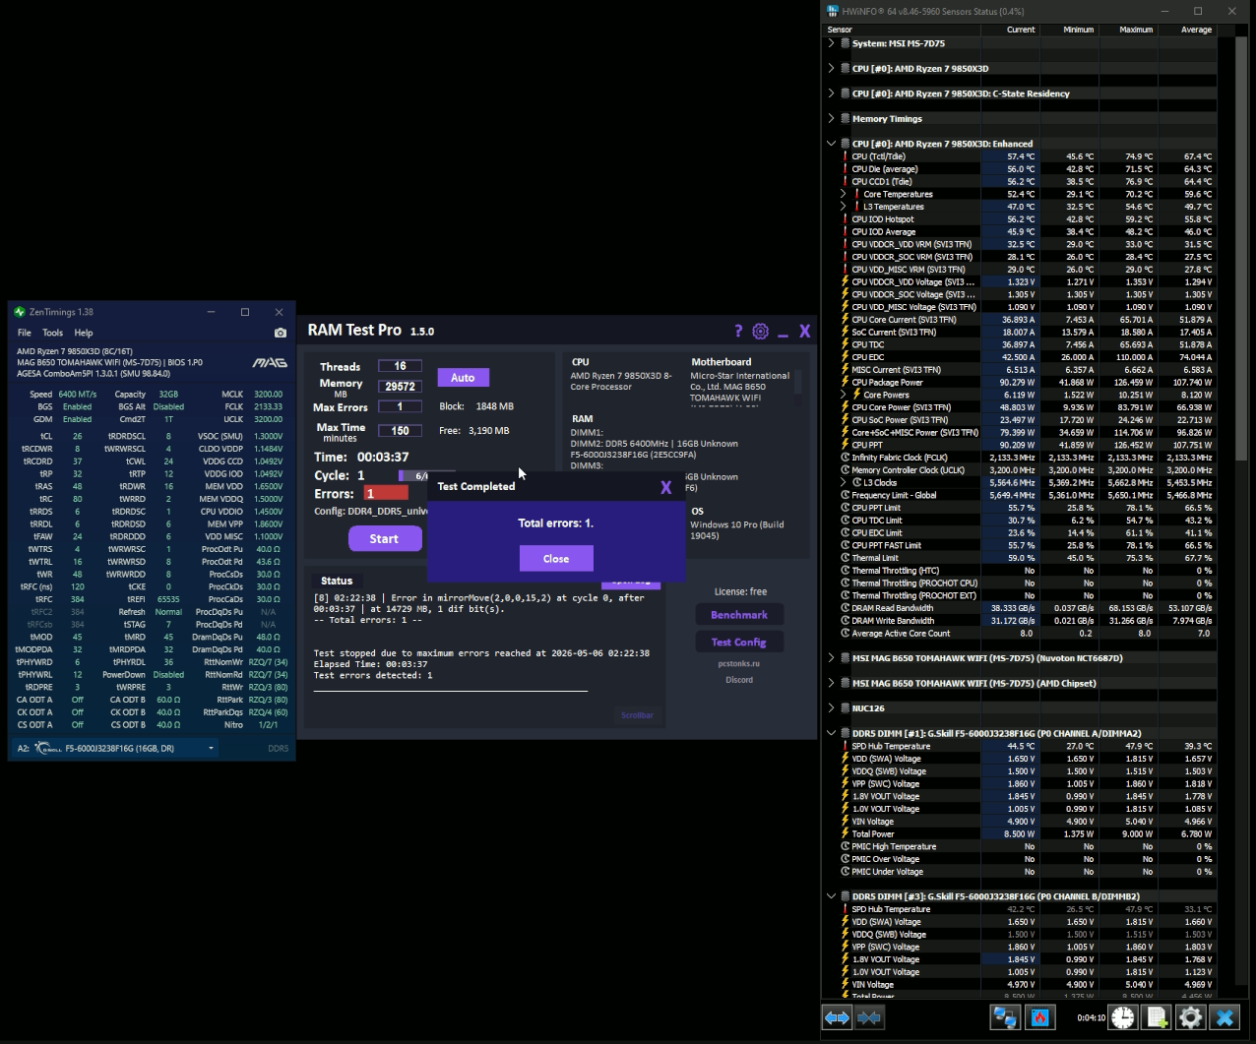The image size is (1256, 1044).
Task: Click the Max Errors input field
Action: [400, 406]
